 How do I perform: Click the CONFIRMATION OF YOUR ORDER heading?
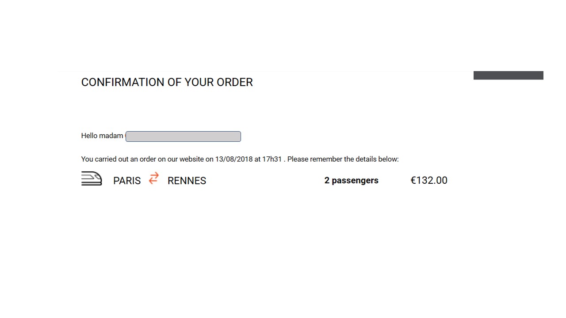[167, 82]
